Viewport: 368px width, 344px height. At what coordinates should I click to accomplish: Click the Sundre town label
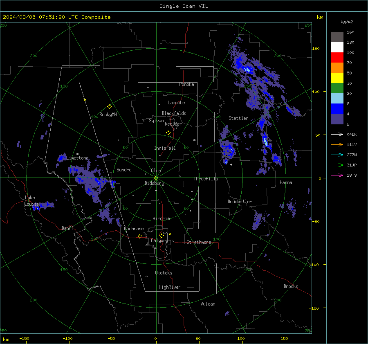tap(124, 170)
